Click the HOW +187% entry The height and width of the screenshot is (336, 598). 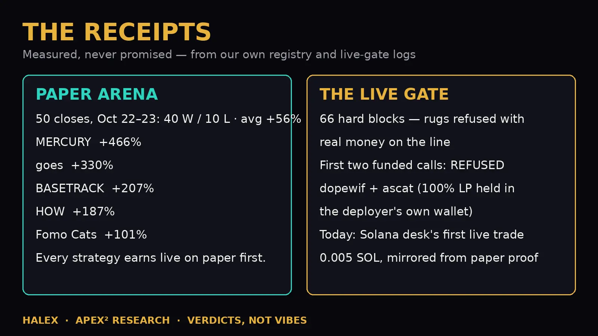pyautogui.click(x=75, y=211)
